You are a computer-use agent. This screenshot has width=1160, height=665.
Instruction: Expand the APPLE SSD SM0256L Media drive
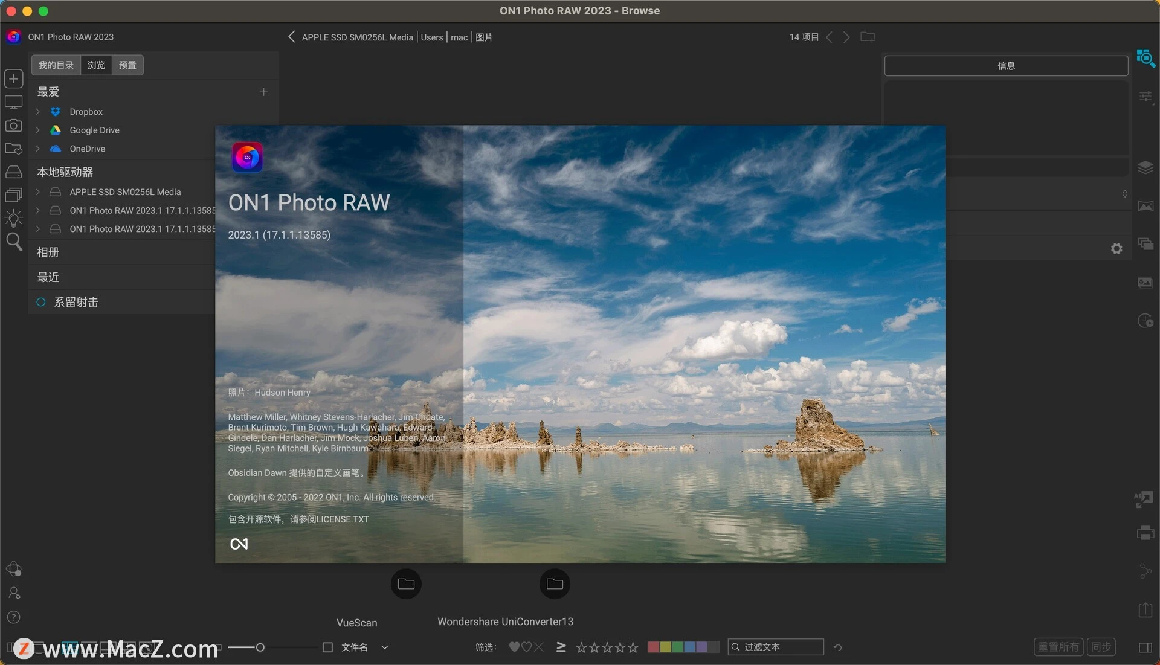click(x=37, y=192)
